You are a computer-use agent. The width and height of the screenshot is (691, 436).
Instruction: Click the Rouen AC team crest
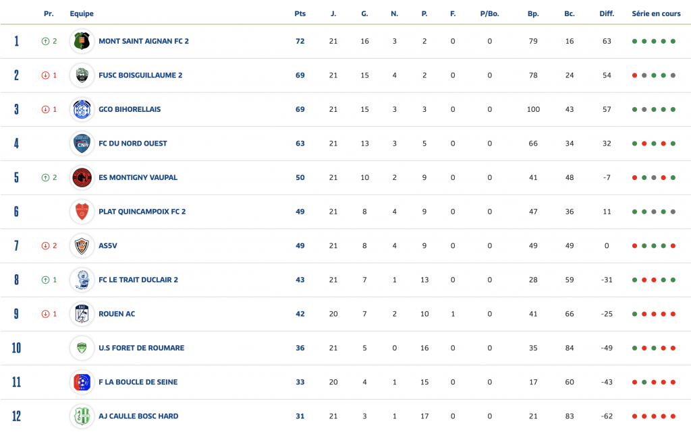(82, 314)
